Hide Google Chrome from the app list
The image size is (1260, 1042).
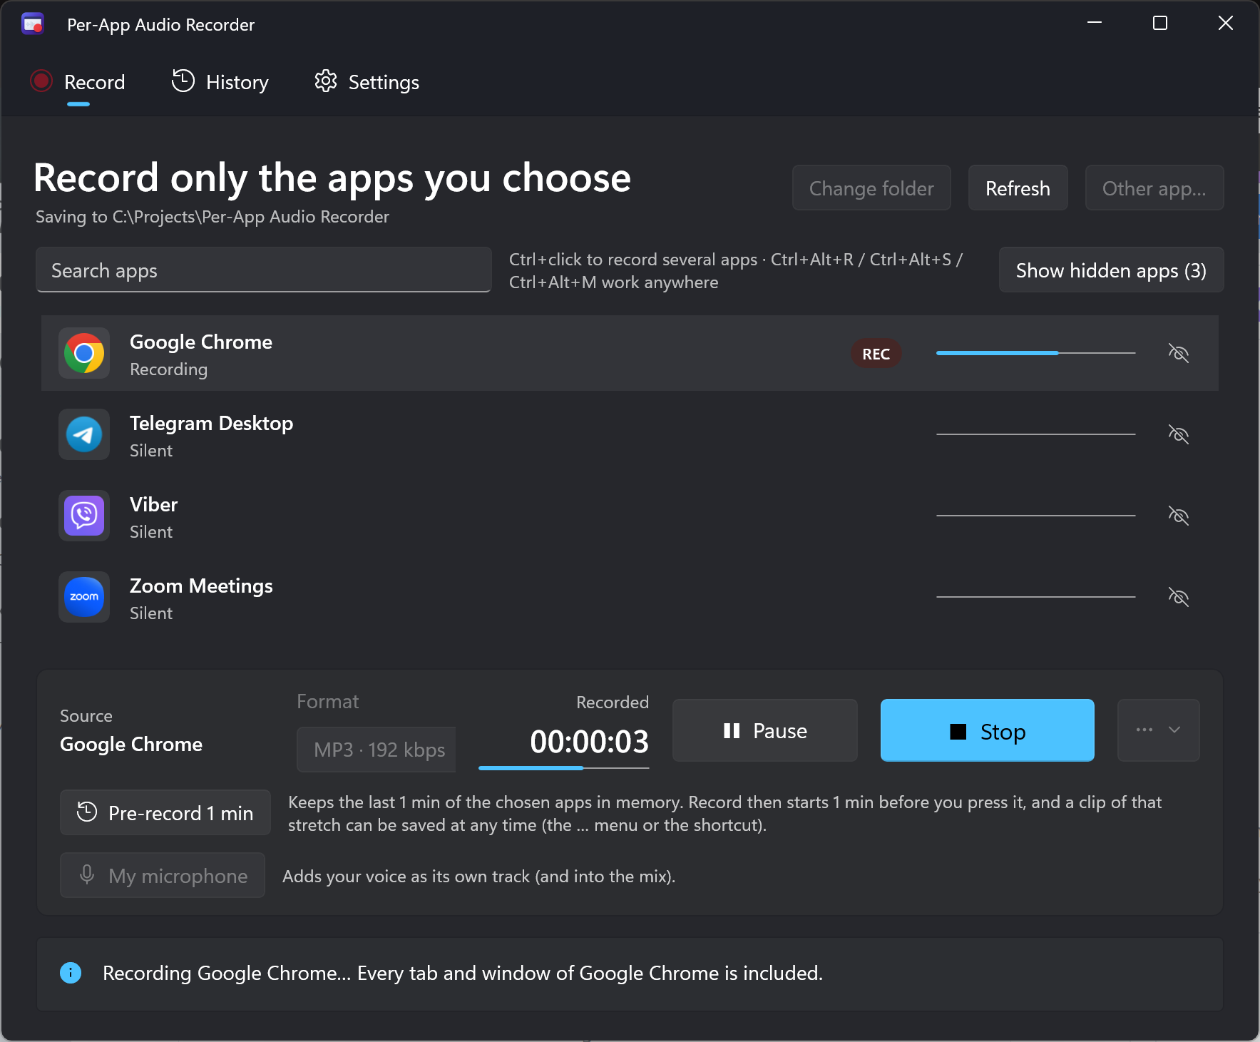click(1178, 353)
